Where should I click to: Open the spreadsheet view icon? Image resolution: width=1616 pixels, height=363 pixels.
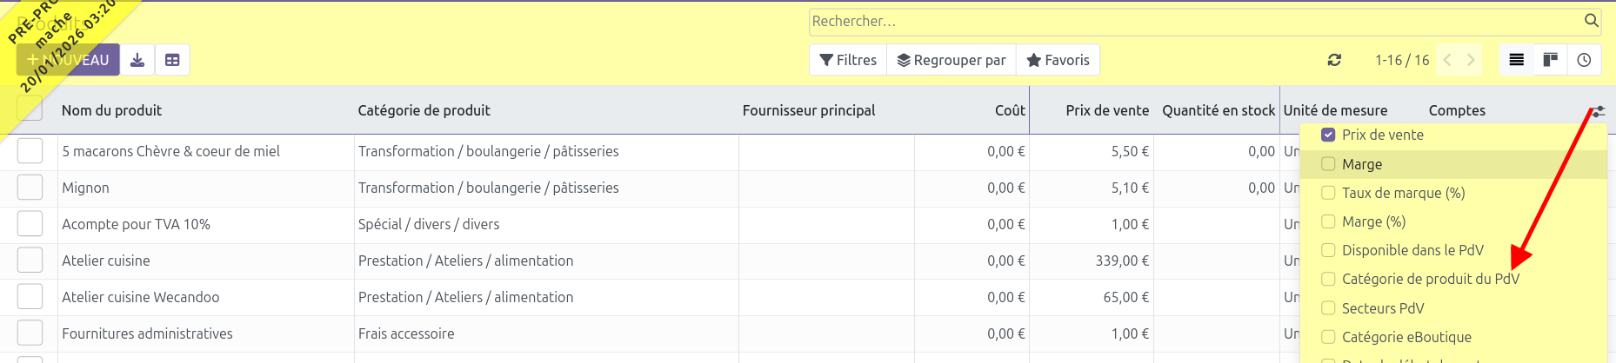pos(172,60)
